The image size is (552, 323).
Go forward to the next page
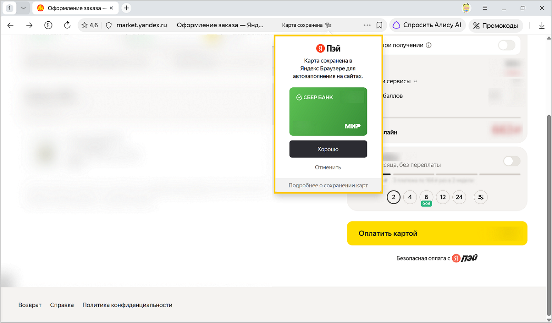click(x=29, y=25)
